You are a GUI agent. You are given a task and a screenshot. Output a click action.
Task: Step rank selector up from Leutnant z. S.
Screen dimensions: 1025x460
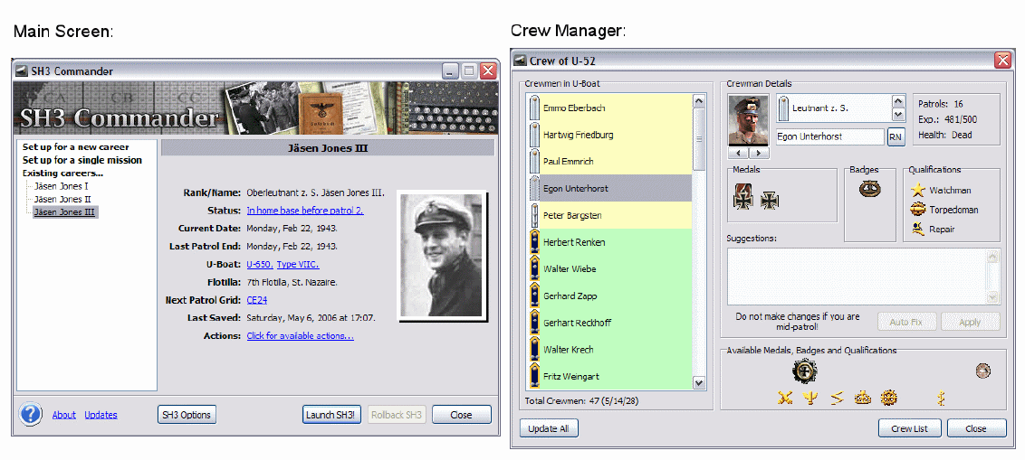(898, 102)
